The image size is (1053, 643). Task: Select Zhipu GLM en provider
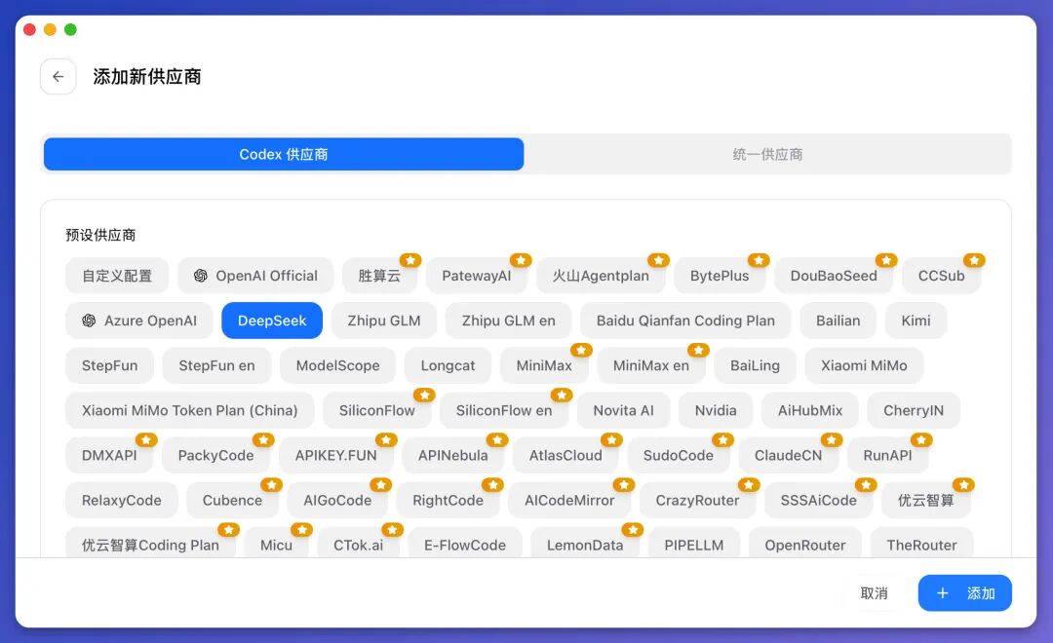coord(508,321)
